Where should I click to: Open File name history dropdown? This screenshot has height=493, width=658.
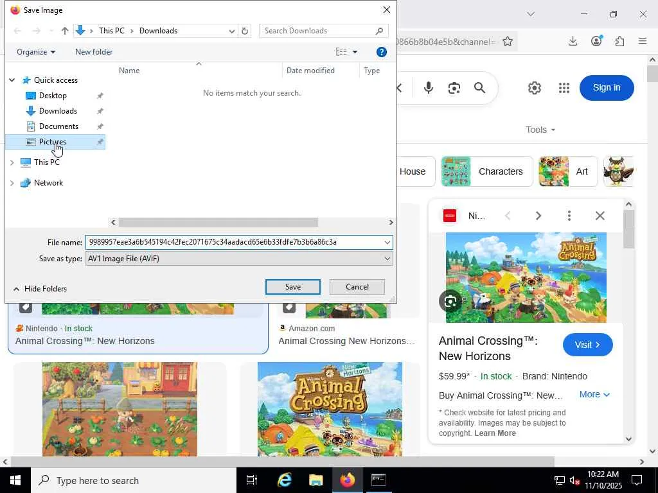(387, 242)
